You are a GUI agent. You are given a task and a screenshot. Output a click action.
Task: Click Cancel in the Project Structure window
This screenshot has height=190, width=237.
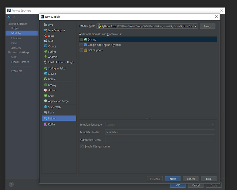(x=196, y=185)
